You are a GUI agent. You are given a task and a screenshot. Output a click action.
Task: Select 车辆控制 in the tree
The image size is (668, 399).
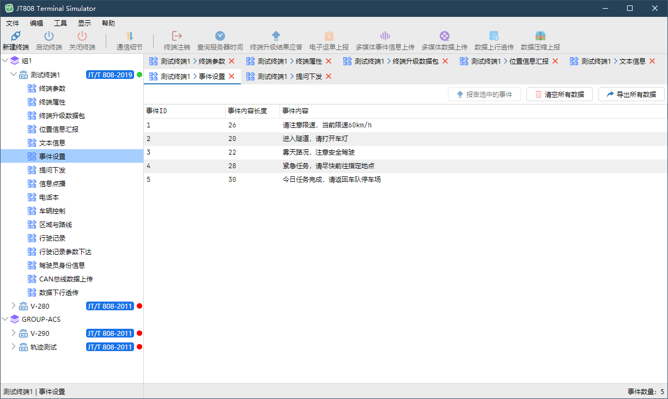tap(52, 211)
